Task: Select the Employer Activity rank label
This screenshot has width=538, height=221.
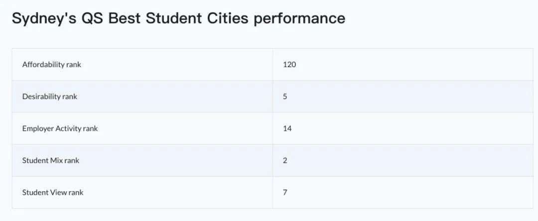Action: pyautogui.click(x=60, y=128)
